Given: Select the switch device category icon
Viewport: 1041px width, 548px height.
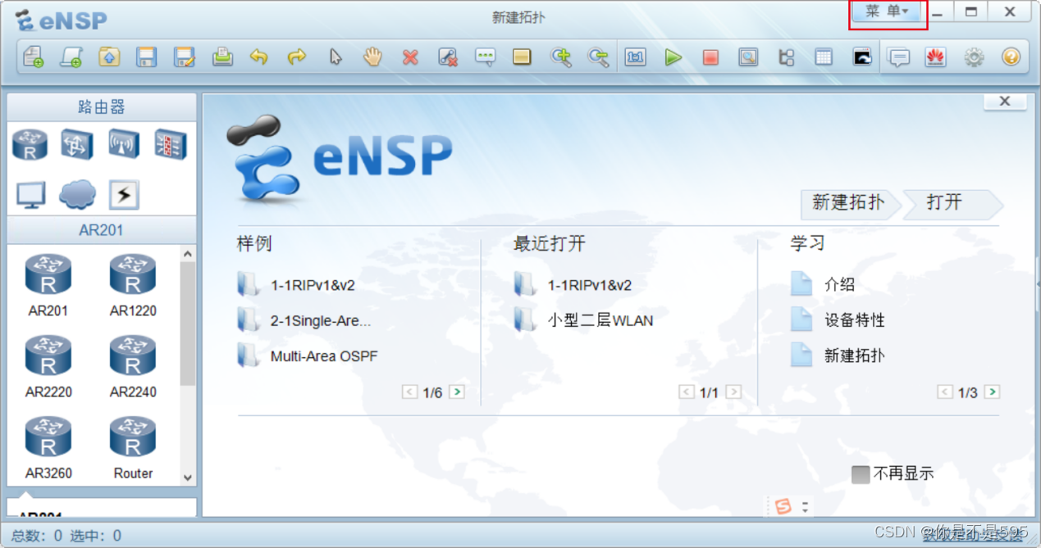Looking at the screenshot, I should (77, 145).
